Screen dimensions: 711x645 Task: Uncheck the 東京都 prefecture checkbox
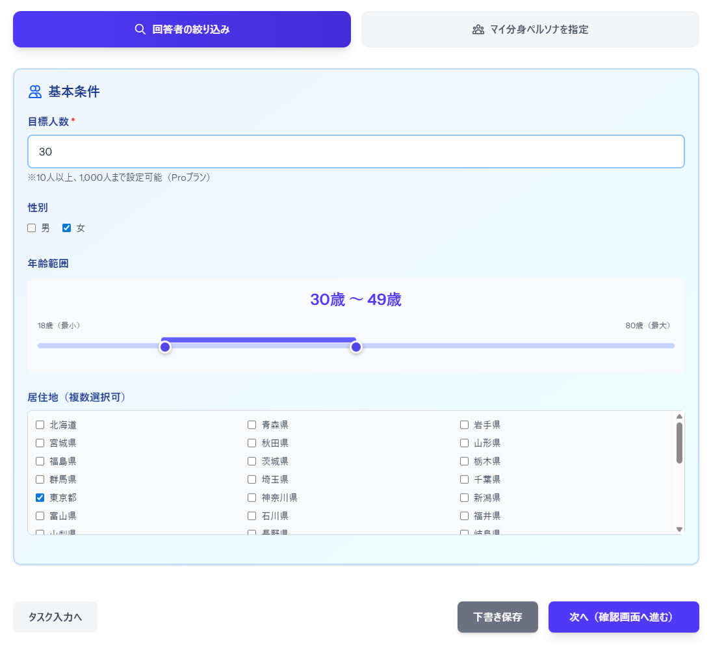[40, 497]
